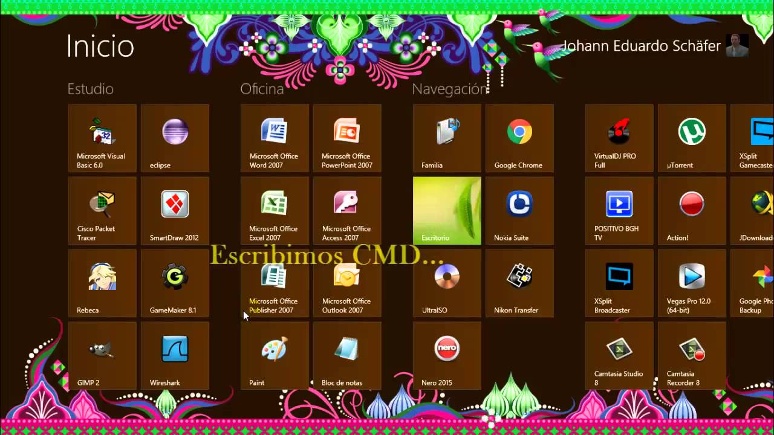Click the Estudio group heading

(x=91, y=89)
